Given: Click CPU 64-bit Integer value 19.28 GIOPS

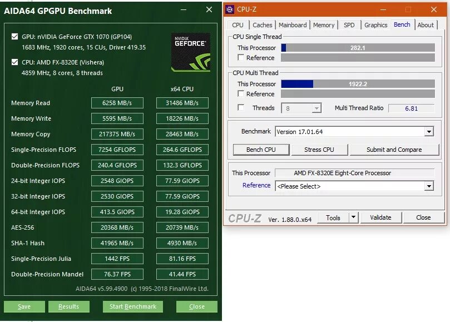Looking at the screenshot, I should tap(182, 212).
